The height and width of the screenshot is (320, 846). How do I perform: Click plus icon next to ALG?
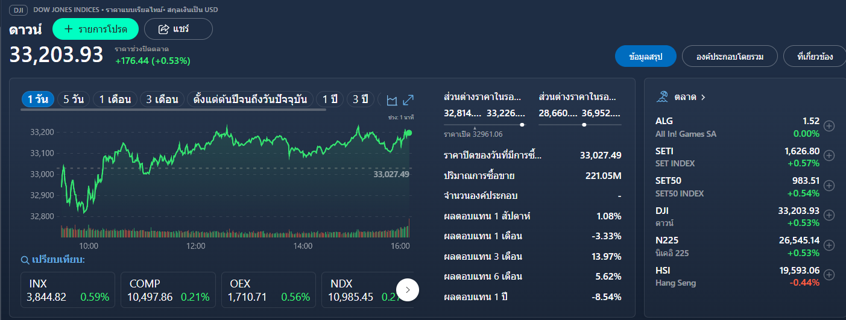pos(830,126)
